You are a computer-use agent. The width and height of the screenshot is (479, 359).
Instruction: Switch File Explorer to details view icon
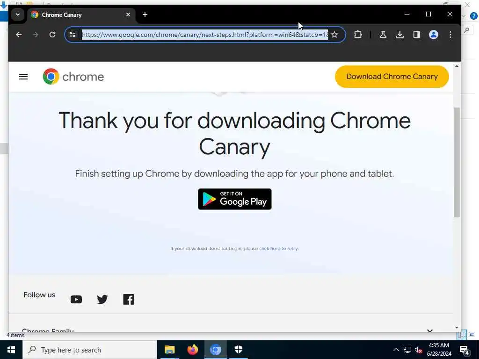pos(462,335)
